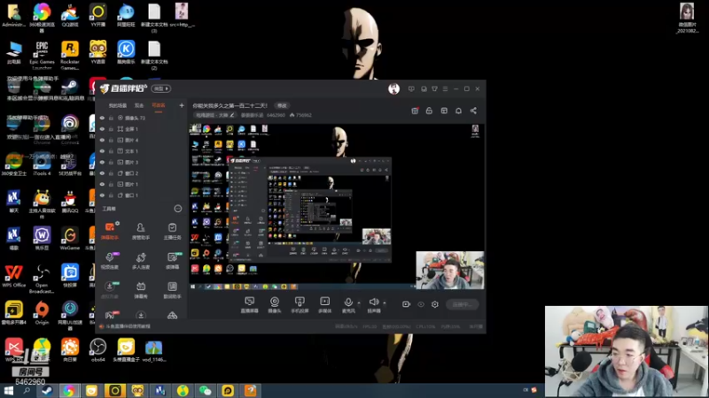709x398 pixels.
Task: Click the live status button at bottom right
Action: click(462, 304)
